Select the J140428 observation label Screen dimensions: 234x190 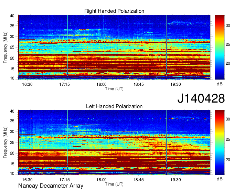[201, 98]
